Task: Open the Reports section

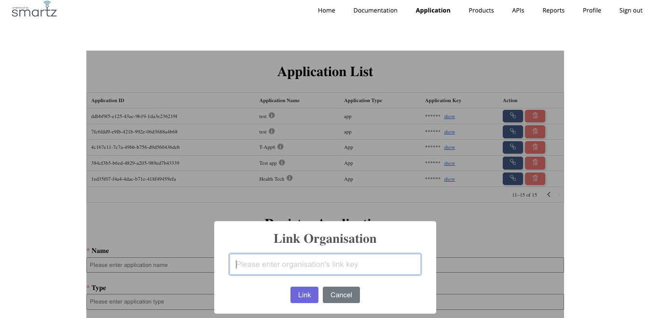Action: pyautogui.click(x=553, y=11)
